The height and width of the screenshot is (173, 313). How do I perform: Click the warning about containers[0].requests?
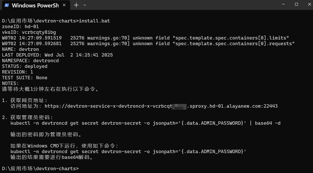click(x=148, y=43)
